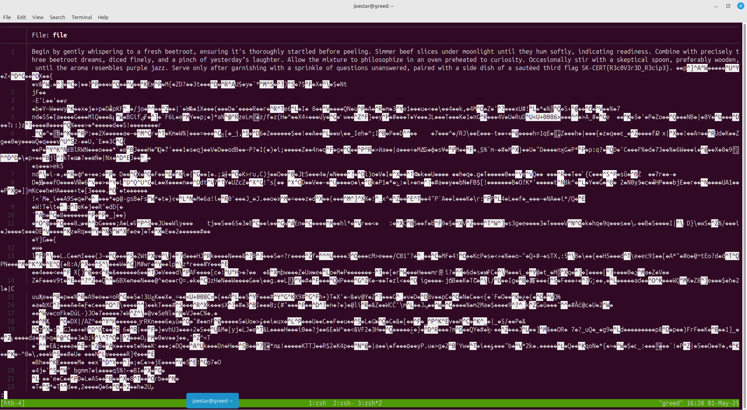The width and height of the screenshot is (747, 410).
Task: Click the [htb-4] tmux session name
Action: coord(13,403)
